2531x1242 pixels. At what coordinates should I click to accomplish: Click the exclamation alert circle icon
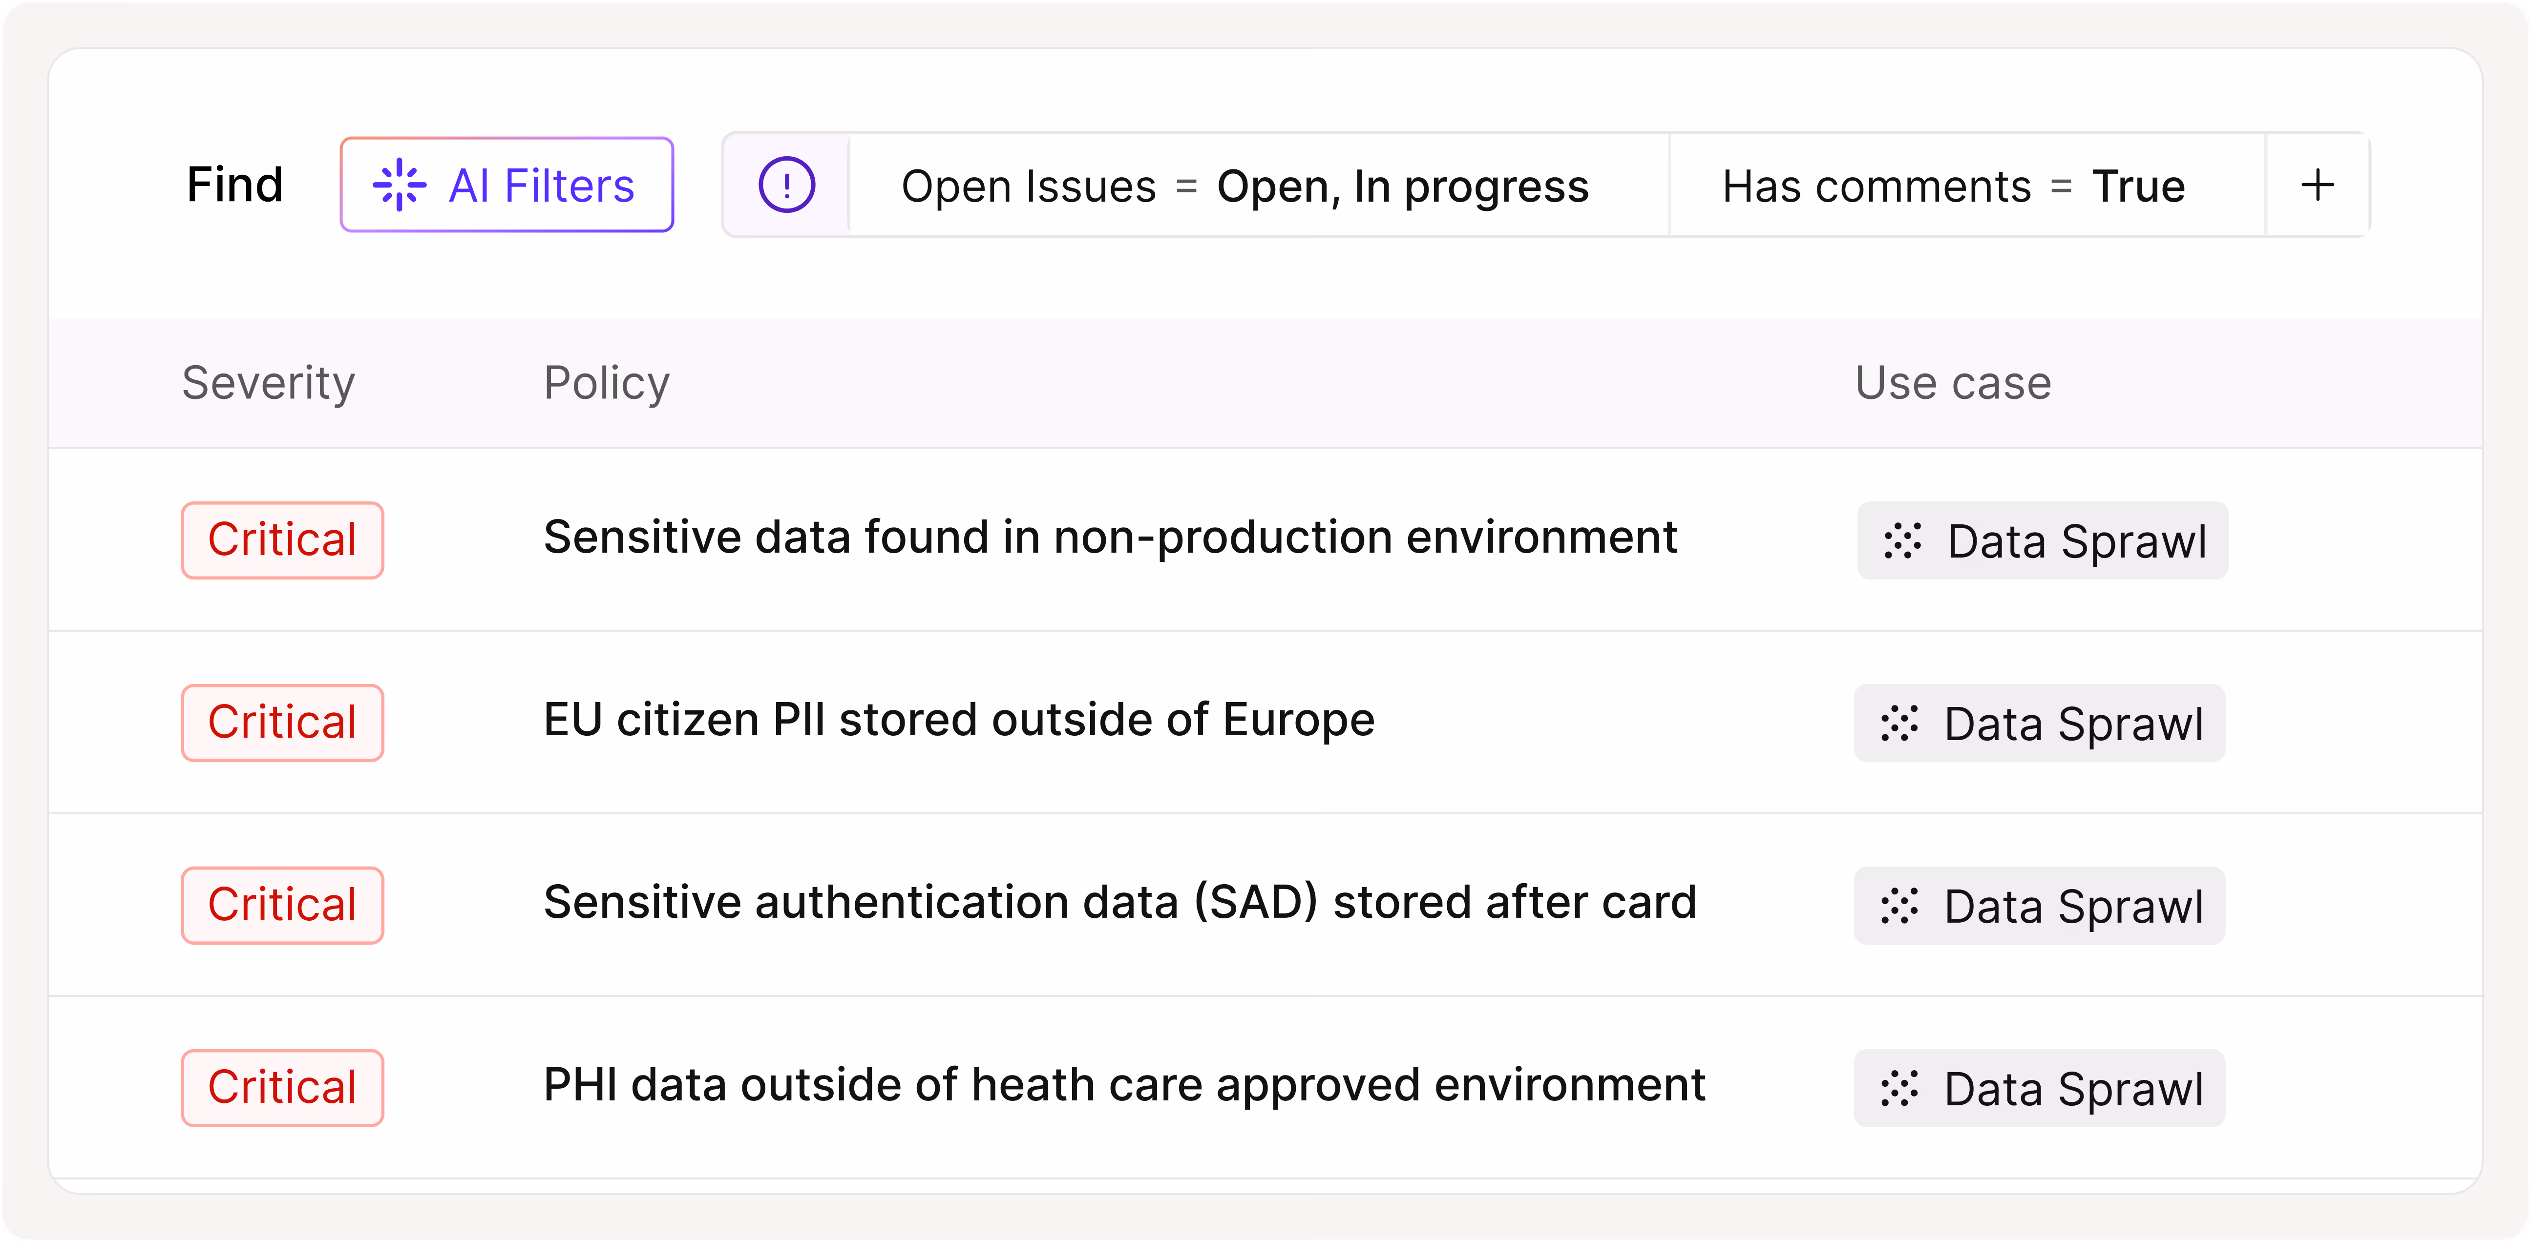[786, 185]
